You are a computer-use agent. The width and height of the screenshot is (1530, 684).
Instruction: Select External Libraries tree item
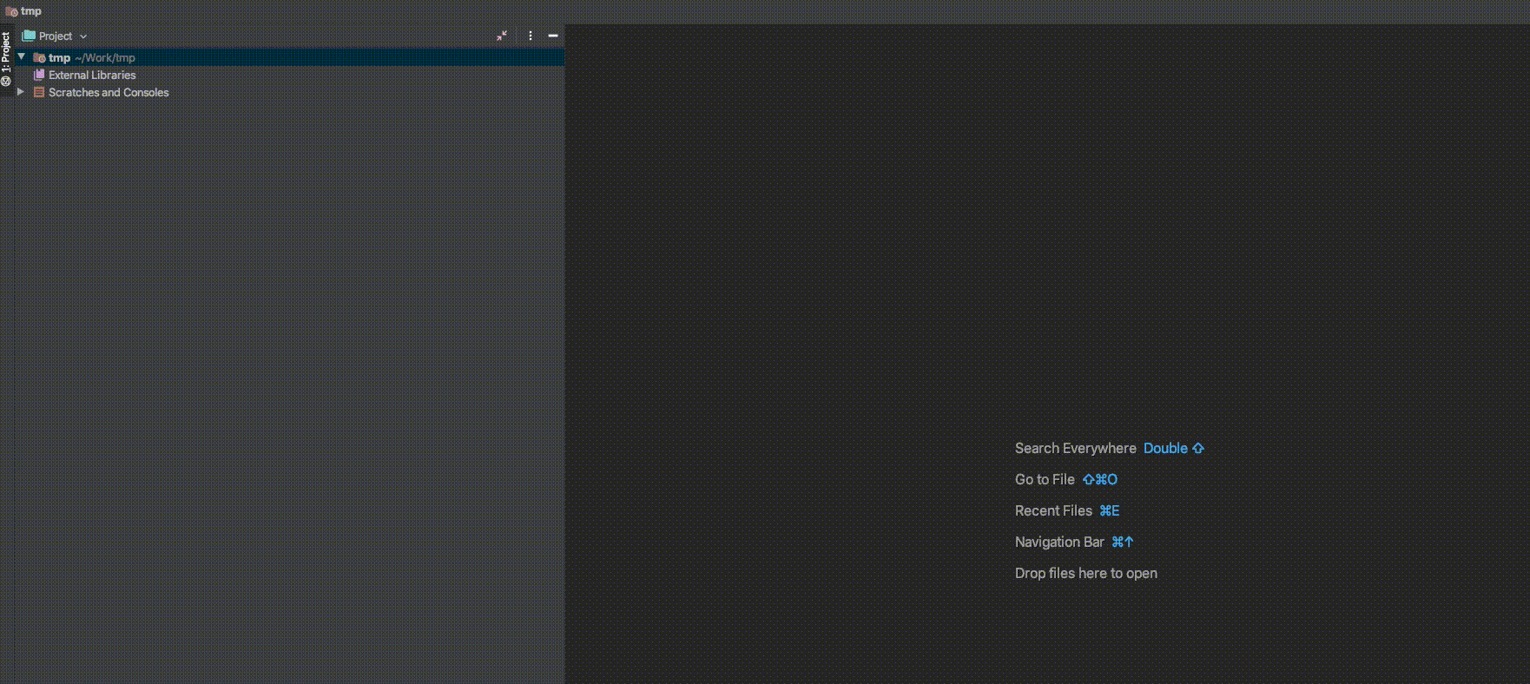coord(92,76)
